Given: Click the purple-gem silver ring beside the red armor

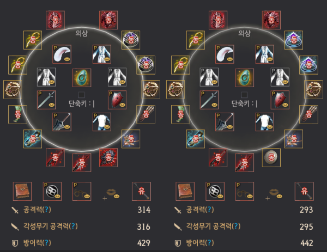Looking at the screenshot, I should [x=131, y=40].
